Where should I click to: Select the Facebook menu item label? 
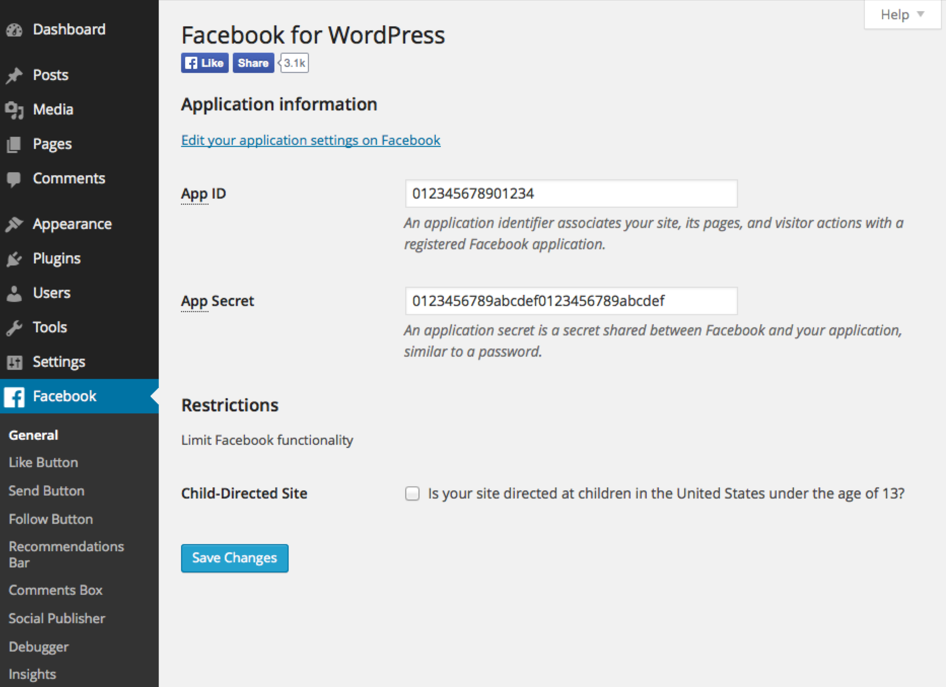(x=64, y=396)
